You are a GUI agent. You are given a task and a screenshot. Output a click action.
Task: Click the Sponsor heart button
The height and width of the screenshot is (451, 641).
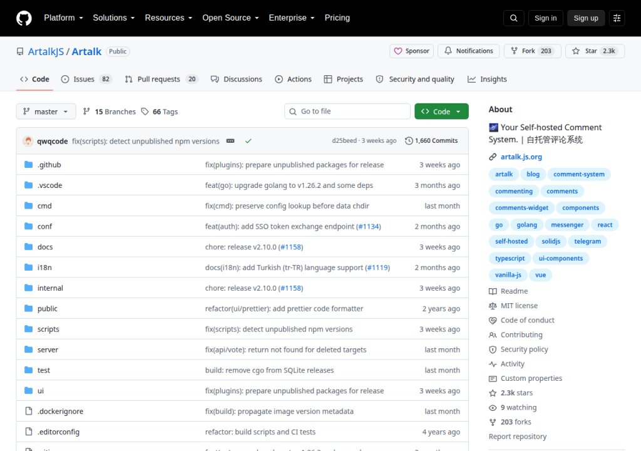click(x=411, y=51)
